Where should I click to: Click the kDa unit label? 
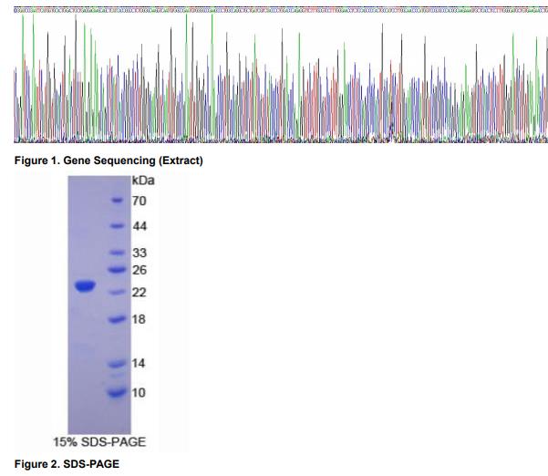tap(143, 182)
